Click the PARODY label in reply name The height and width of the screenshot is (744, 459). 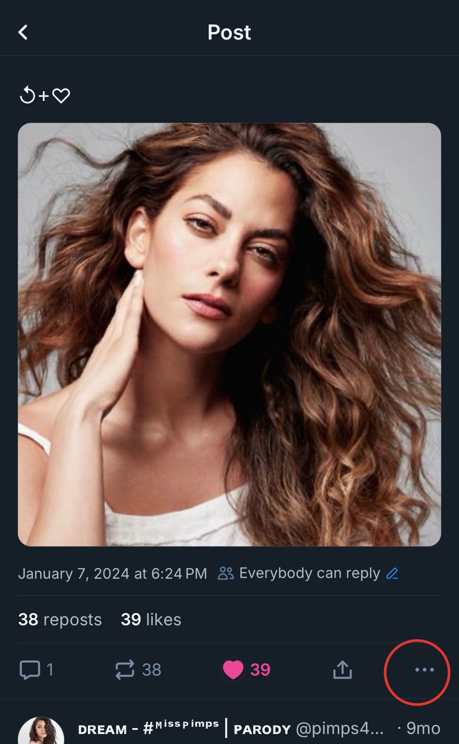click(262, 730)
